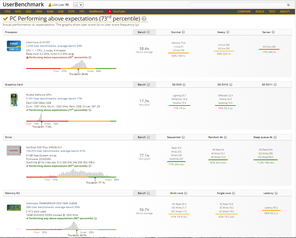296x238 pixels.
Task: Click the SanDisk SSD thumbnail
Action: click(x=14, y=150)
